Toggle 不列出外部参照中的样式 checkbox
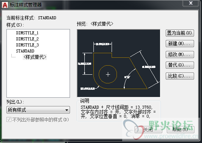 (x=9, y=120)
